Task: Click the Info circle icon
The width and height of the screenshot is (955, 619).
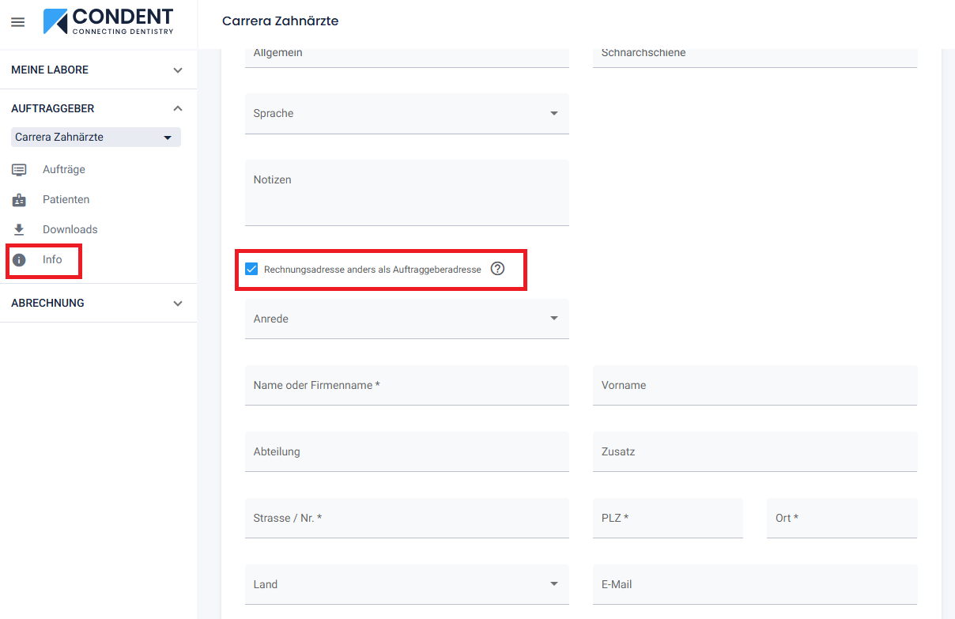Action: (x=19, y=260)
